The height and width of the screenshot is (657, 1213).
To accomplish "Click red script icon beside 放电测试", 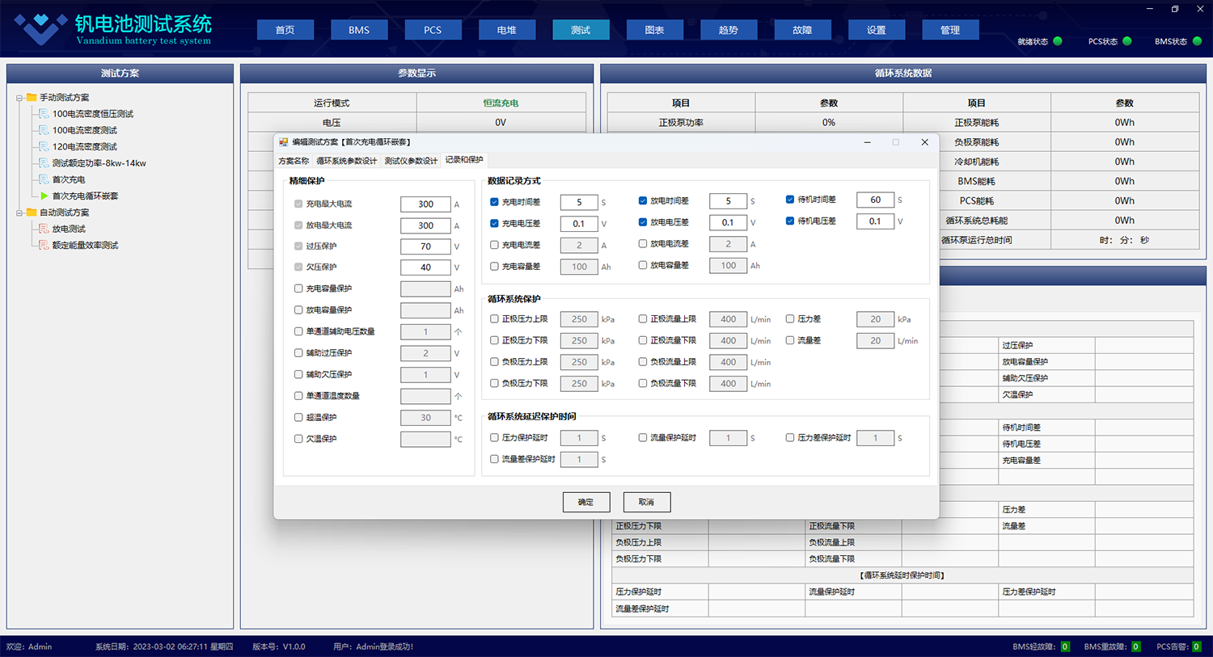I will coord(44,229).
